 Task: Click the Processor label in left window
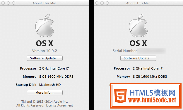(x=28, y=68)
